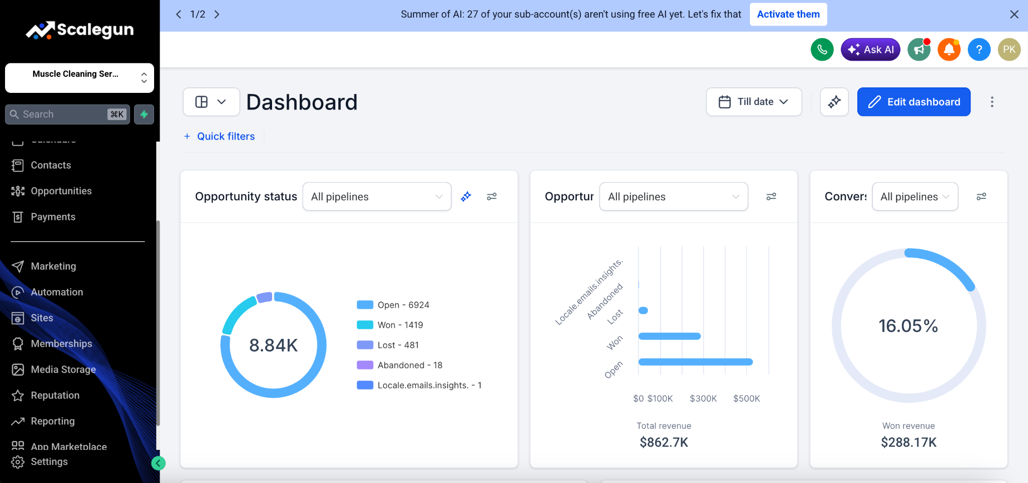
Task: Click the AI sparkle button beside Till date
Action: coord(834,102)
